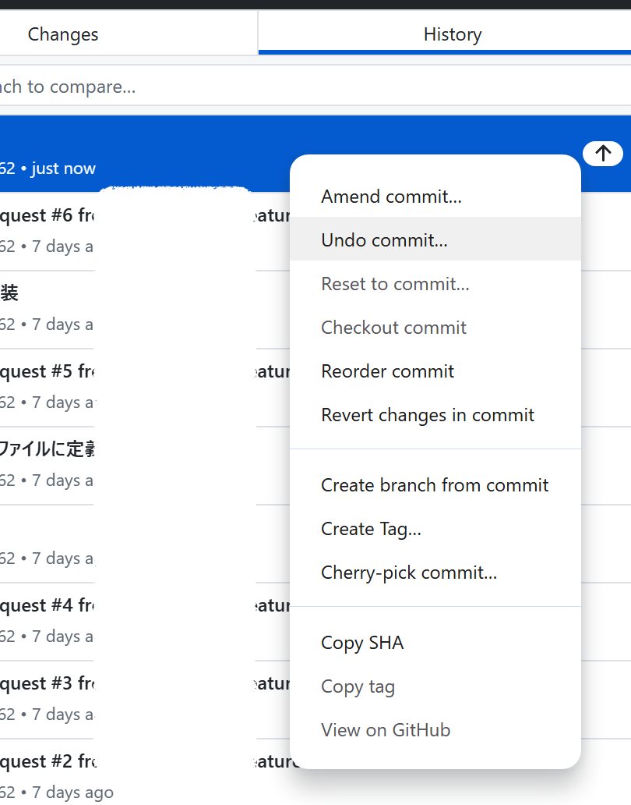Focus the branch to compare search field
The image size is (631, 805).
315,87
